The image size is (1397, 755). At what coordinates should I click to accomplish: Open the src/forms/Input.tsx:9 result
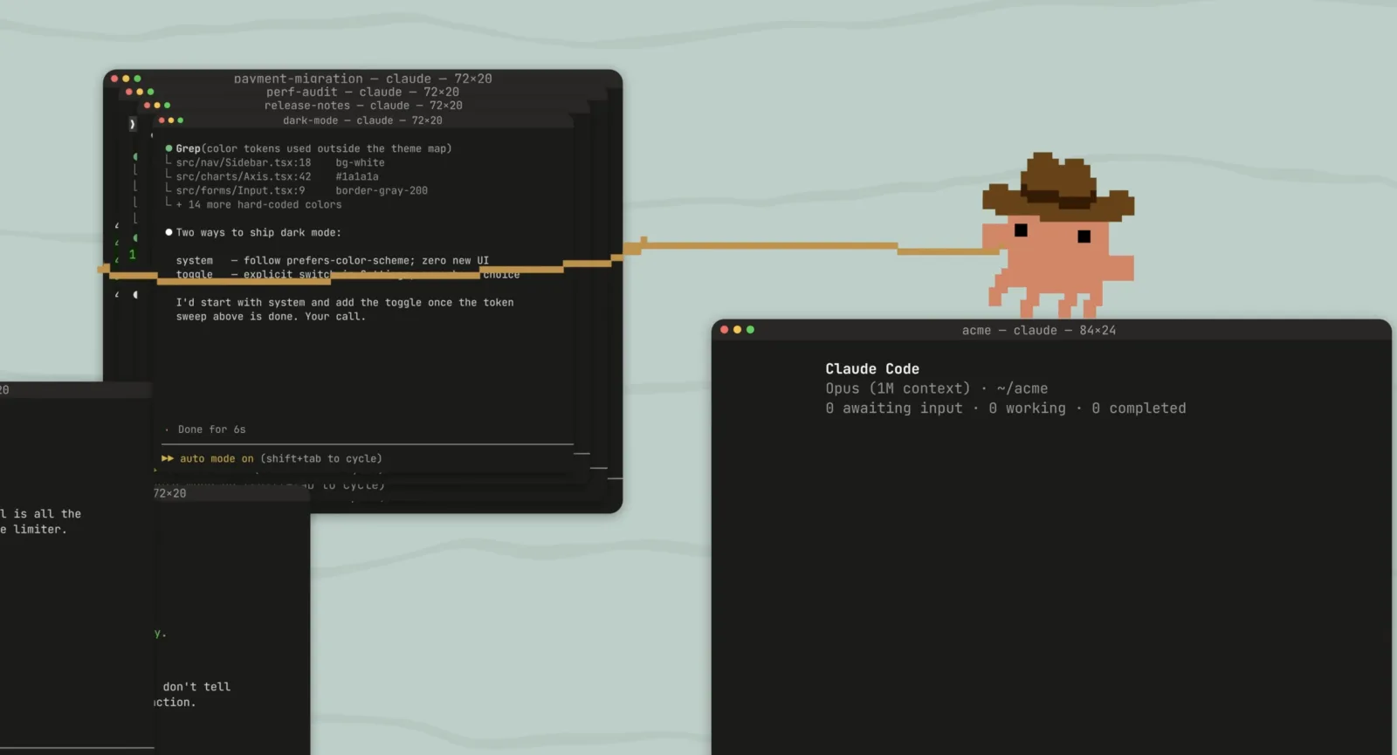[x=240, y=190]
